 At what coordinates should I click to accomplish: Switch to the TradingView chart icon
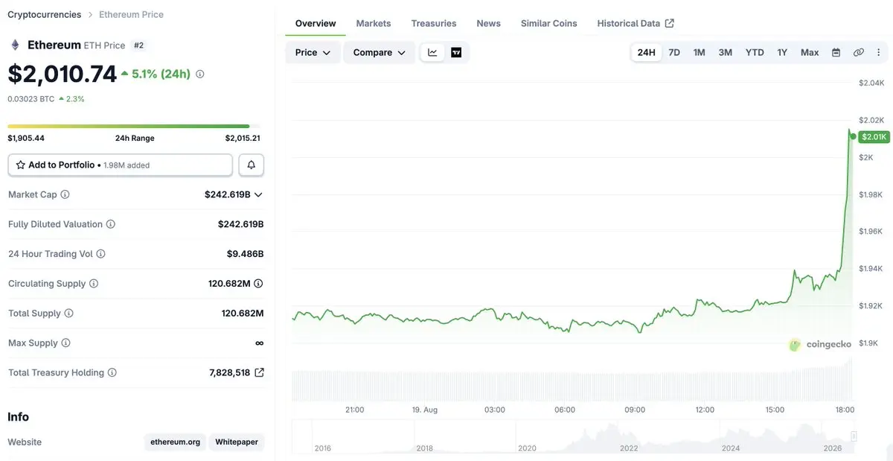click(456, 52)
